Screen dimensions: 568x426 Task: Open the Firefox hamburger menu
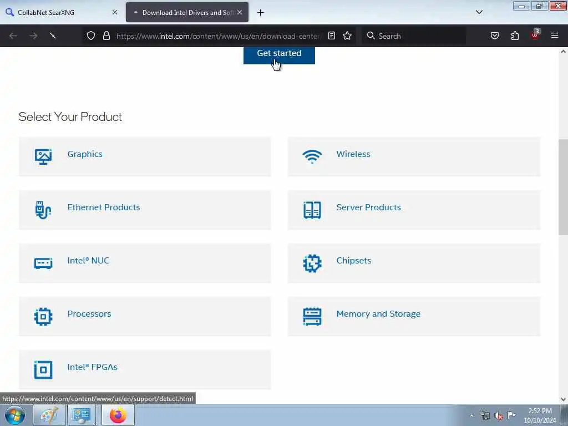tap(555, 35)
